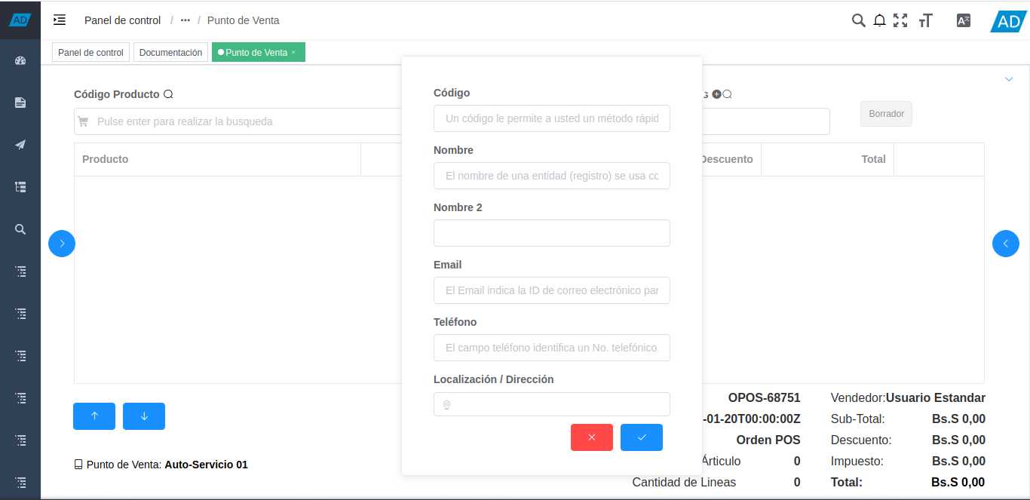Open the text size icon
This screenshot has height=500, width=1030.
coord(926,20)
